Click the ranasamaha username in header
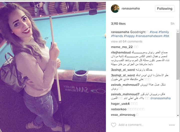Image resolution: width=180 pixels, height=132 pixels. tap(131, 8)
